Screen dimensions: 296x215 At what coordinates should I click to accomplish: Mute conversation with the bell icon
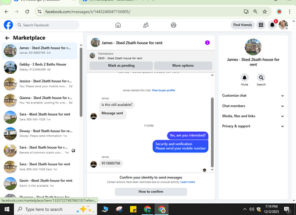point(244,77)
